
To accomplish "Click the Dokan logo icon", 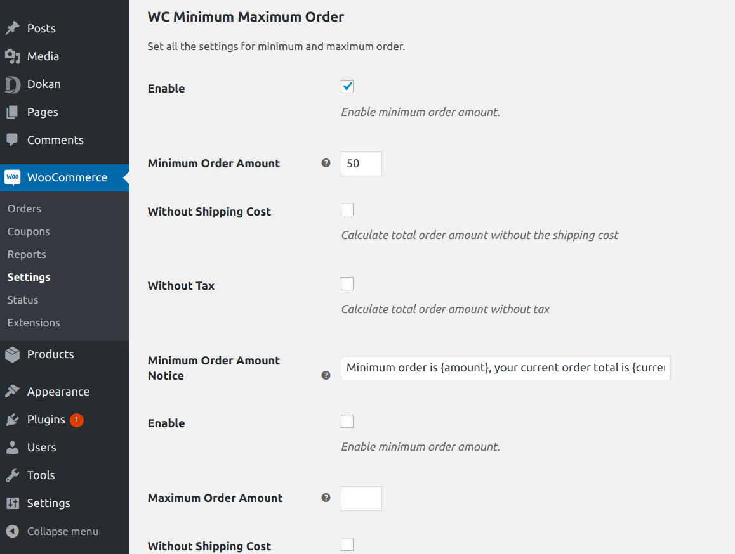I will [x=13, y=84].
